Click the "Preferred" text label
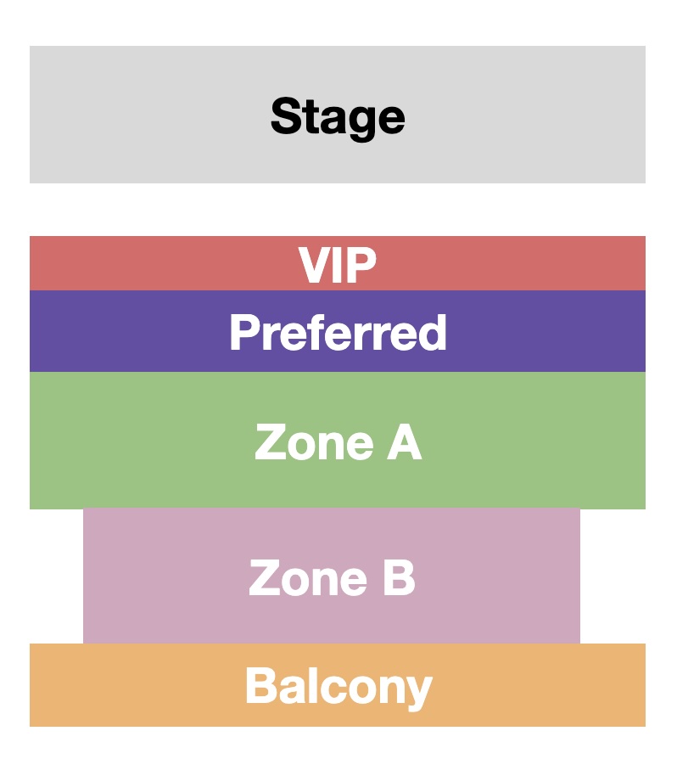This screenshot has width=677, height=759. (x=338, y=333)
